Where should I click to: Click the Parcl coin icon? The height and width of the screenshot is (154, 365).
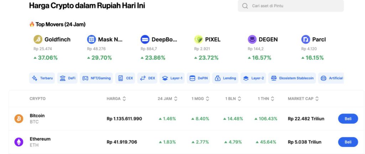tap(305, 39)
